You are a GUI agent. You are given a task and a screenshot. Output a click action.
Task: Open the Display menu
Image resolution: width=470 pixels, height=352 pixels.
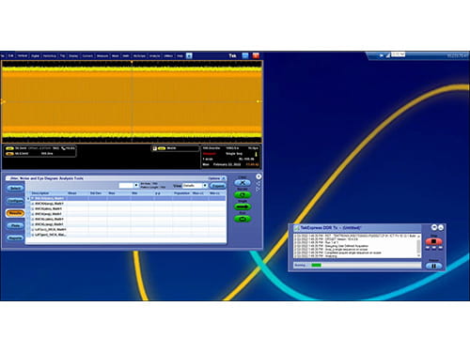[x=73, y=55]
